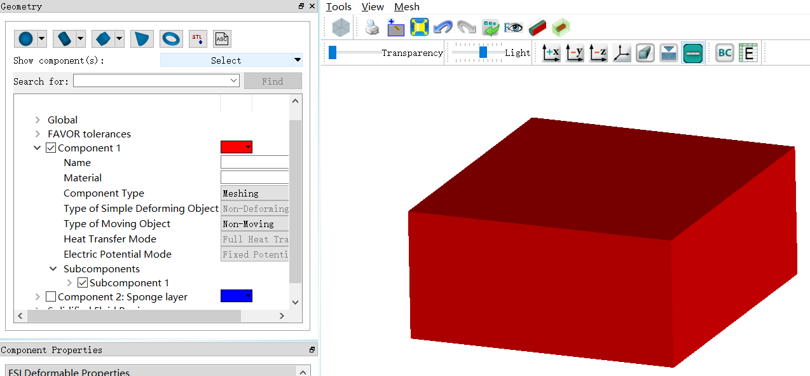Collapse the FSI Deformable Properties section

tap(303, 372)
